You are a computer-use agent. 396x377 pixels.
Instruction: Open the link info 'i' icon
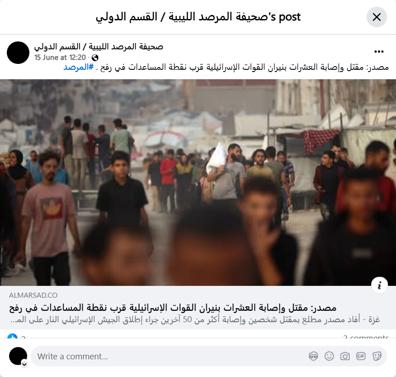[x=379, y=285]
